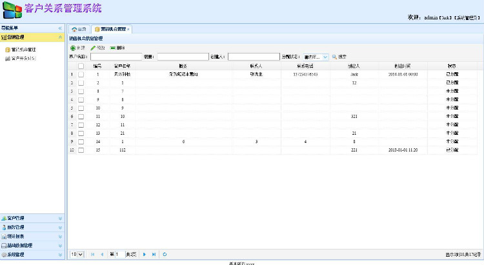The height and width of the screenshot is (265, 484).
Task: Focus the 客户名称 search input field
Action: 116,57
